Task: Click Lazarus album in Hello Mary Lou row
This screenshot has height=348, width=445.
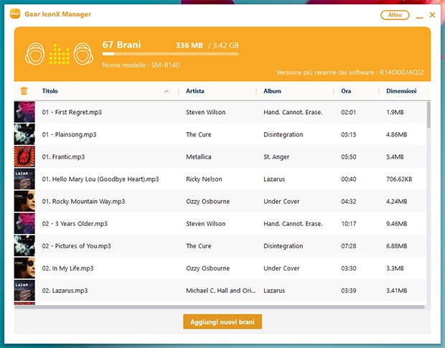Action: tap(274, 179)
